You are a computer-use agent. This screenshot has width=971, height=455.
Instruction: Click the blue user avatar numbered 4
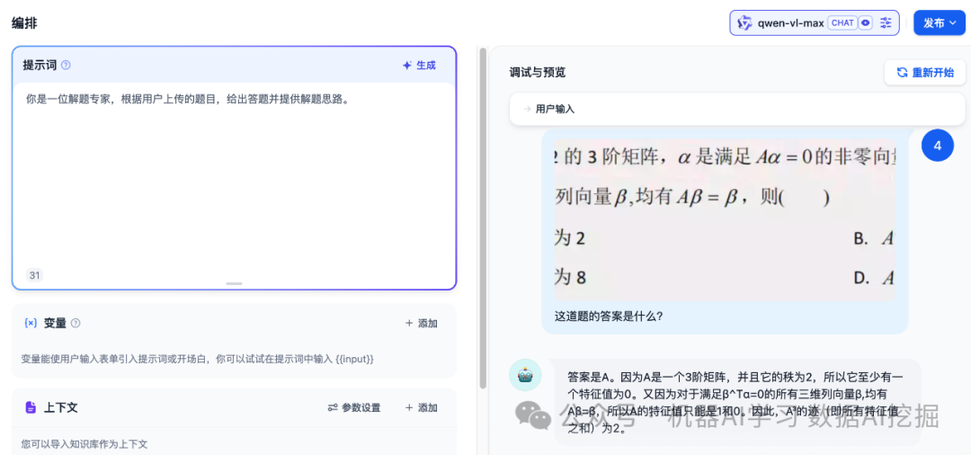(x=938, y=146)
